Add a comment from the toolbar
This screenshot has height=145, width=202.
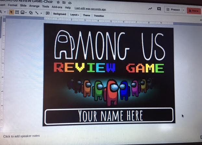(47, 13)
